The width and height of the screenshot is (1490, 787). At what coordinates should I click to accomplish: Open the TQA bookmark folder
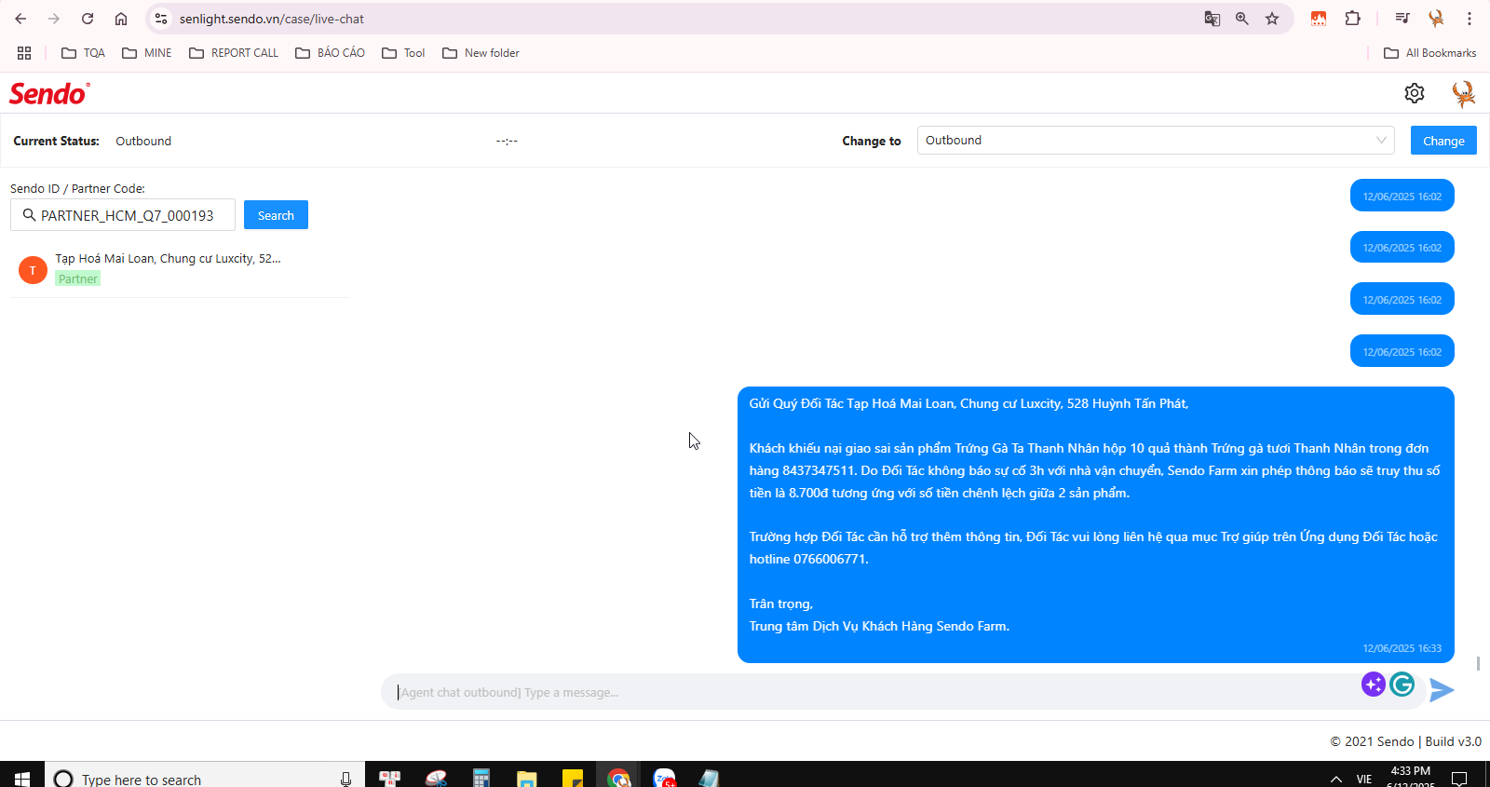(x=84, y=53)
